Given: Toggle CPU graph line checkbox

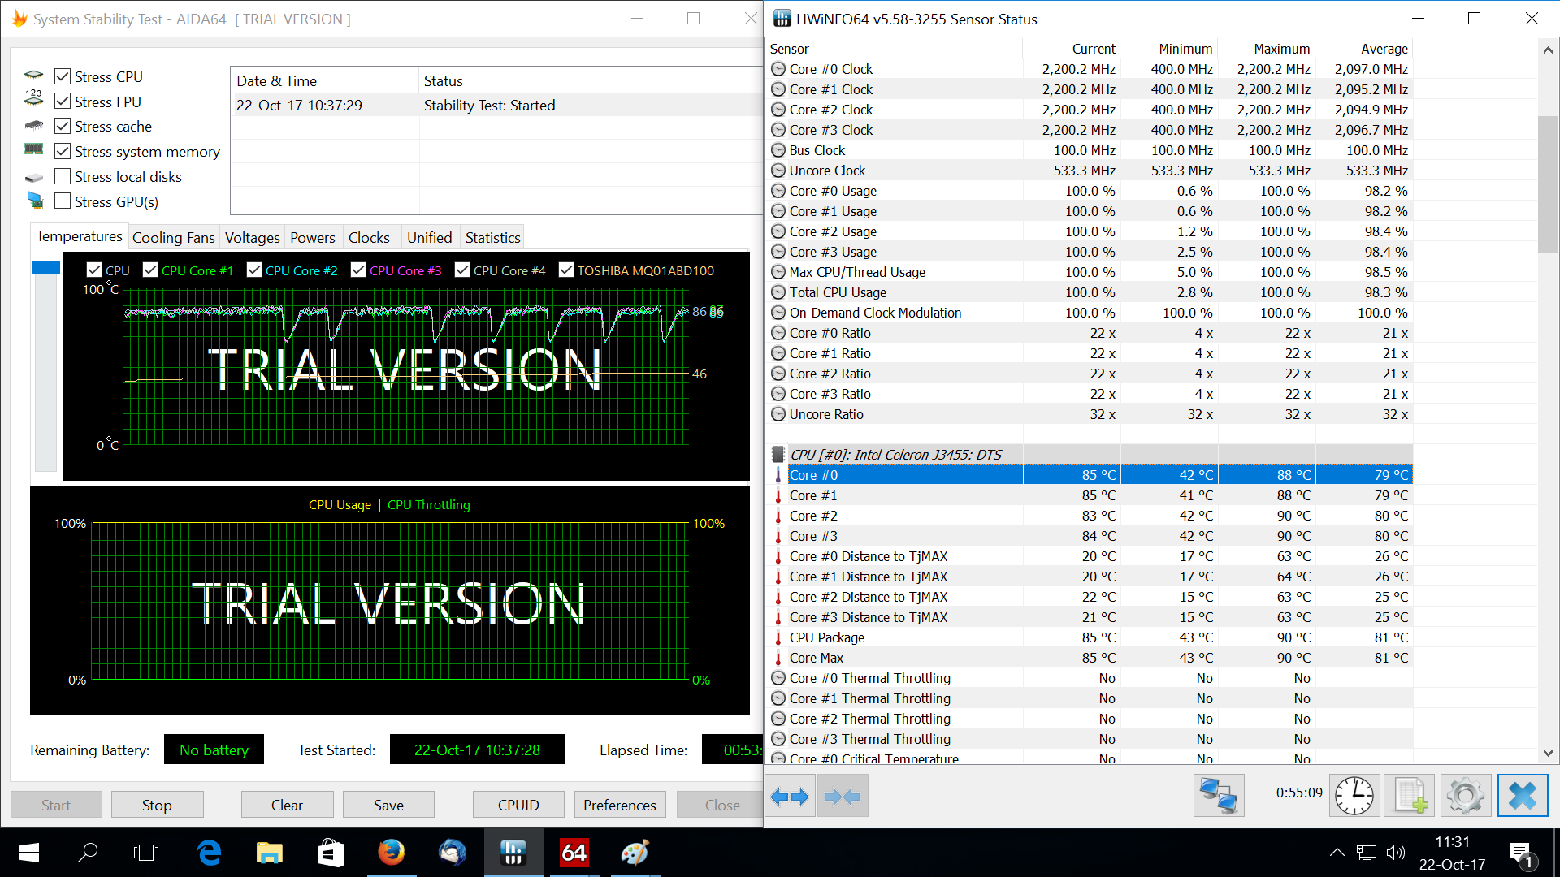Looking at the screenshot, I should 94,270.
